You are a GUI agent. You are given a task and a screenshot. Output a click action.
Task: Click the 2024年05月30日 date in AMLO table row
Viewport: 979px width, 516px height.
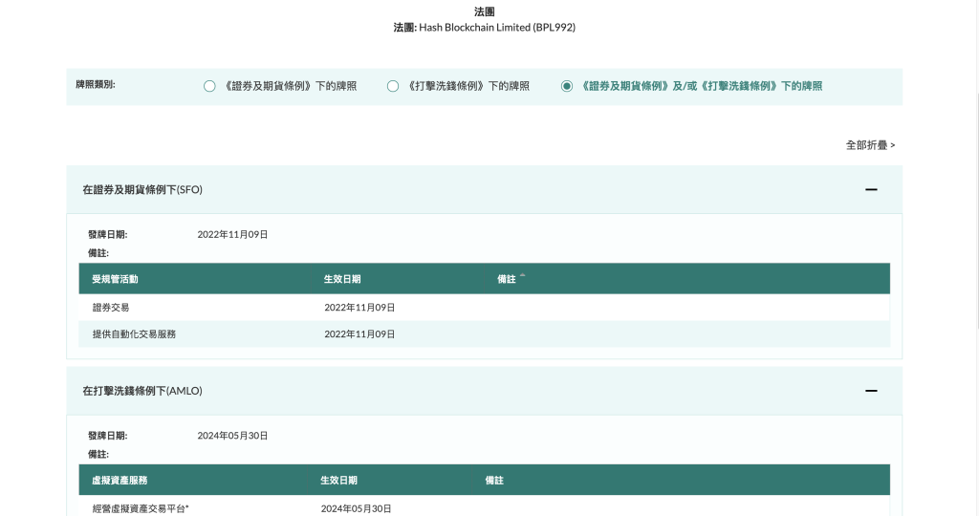click(x=356, y=508)
